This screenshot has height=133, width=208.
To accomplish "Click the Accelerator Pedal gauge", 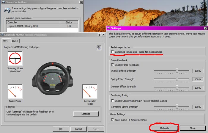I will pyautogui.click(x=90, y=91).
